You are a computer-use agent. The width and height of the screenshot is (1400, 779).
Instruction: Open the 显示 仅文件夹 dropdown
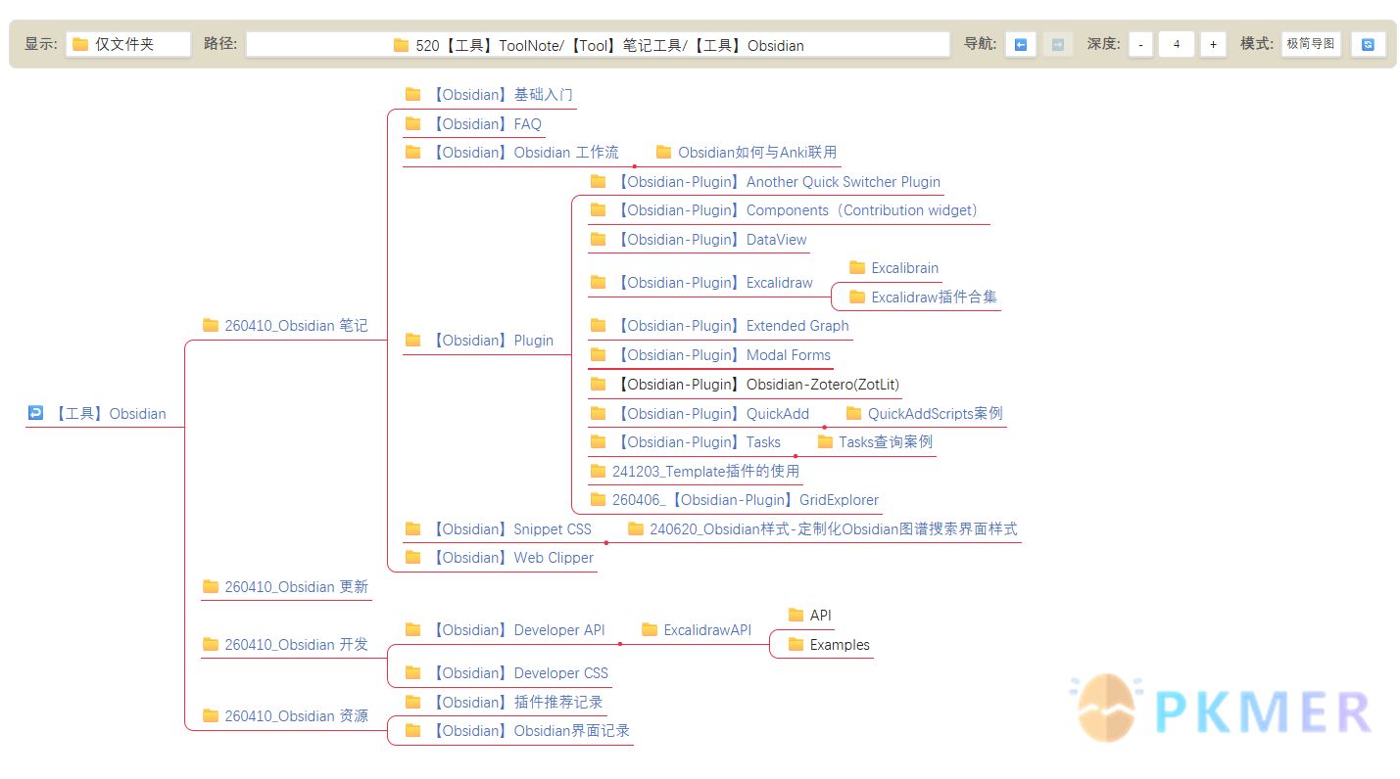(x=128, y=44)
